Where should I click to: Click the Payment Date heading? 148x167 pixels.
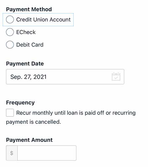[25, 64]
